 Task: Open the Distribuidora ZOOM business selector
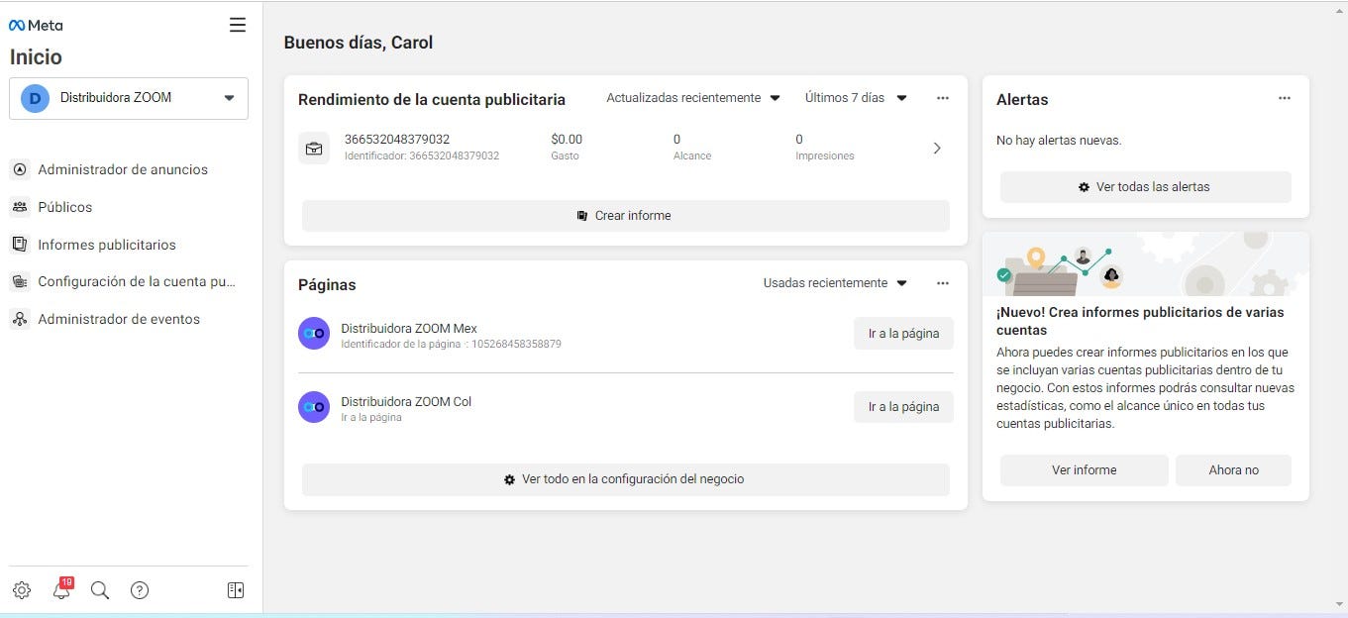coord(129,98)
